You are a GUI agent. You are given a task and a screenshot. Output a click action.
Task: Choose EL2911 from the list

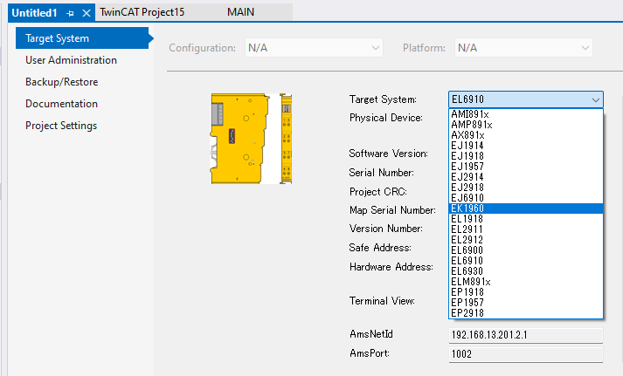pyautogui.click(x=526, y=229)
